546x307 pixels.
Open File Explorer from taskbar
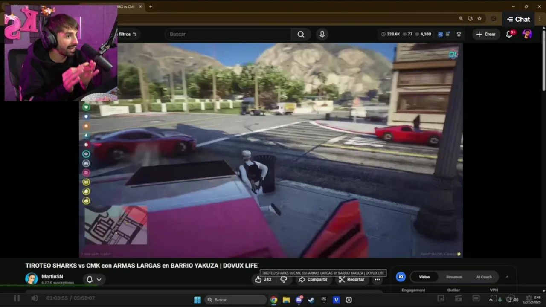[286, 300]
